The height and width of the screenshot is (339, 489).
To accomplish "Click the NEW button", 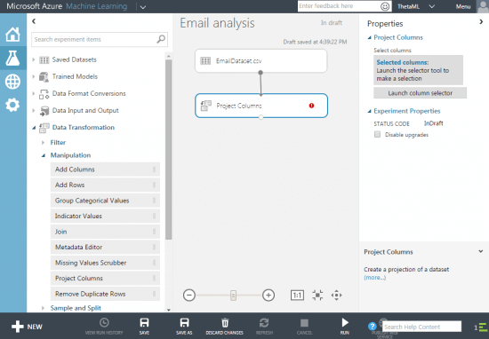I will click(x=27, y=327).
